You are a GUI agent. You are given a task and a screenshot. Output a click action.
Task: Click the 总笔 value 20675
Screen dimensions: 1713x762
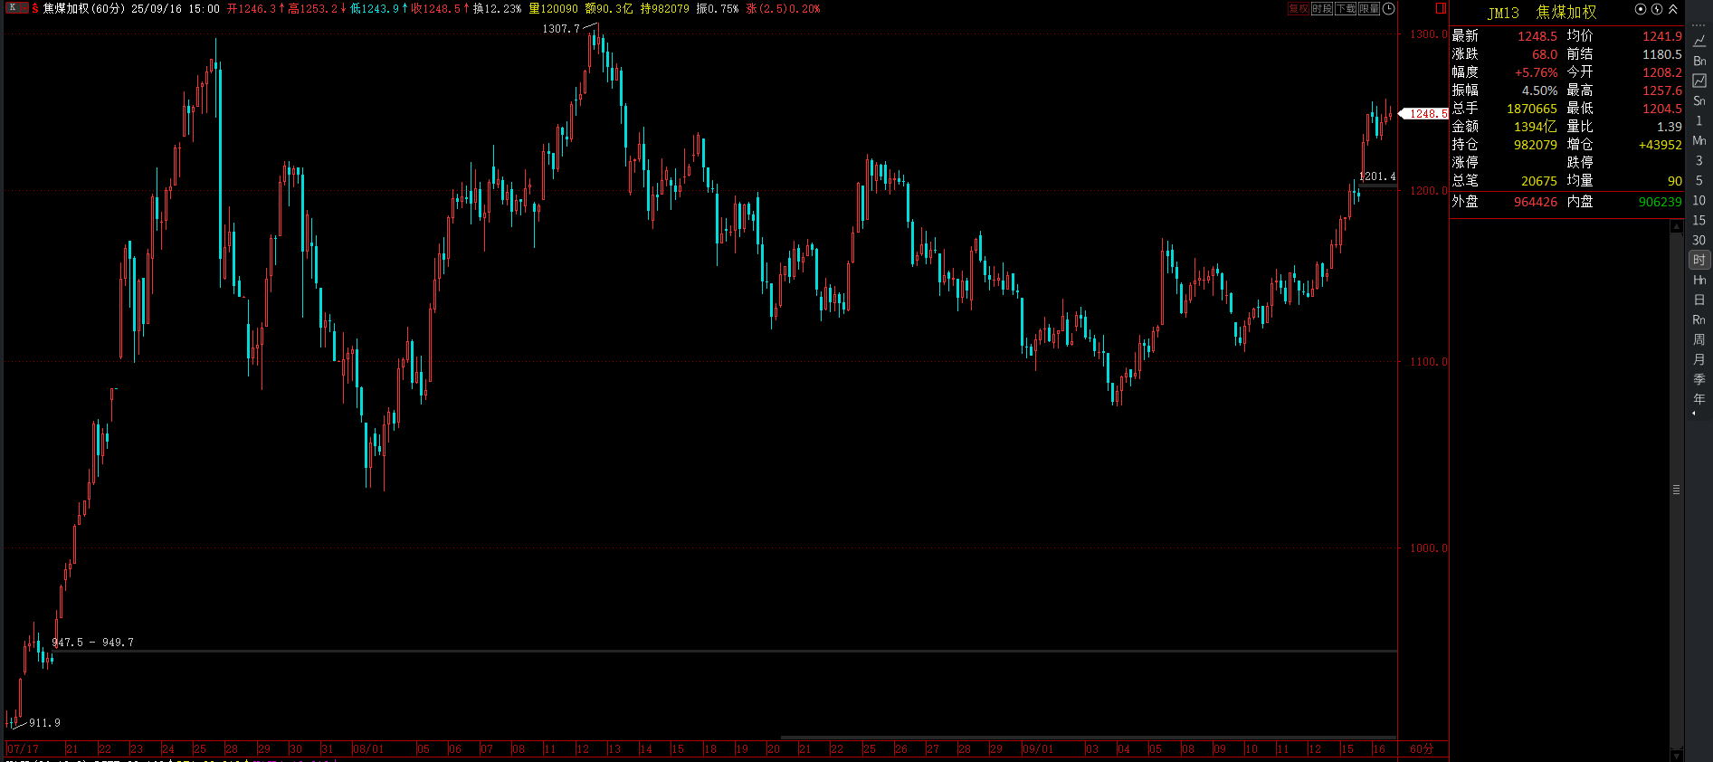click(x=1539, y=181)
